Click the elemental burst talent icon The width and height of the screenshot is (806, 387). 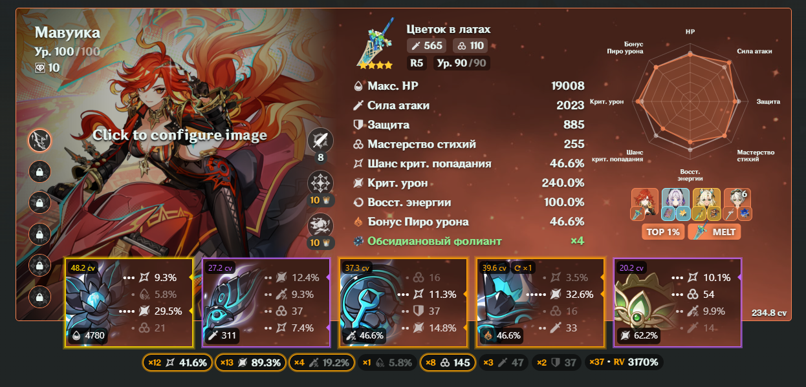[x=320, y=225]
